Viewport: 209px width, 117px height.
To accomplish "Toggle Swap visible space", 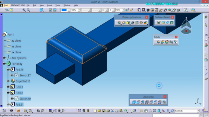I will 55,10.
